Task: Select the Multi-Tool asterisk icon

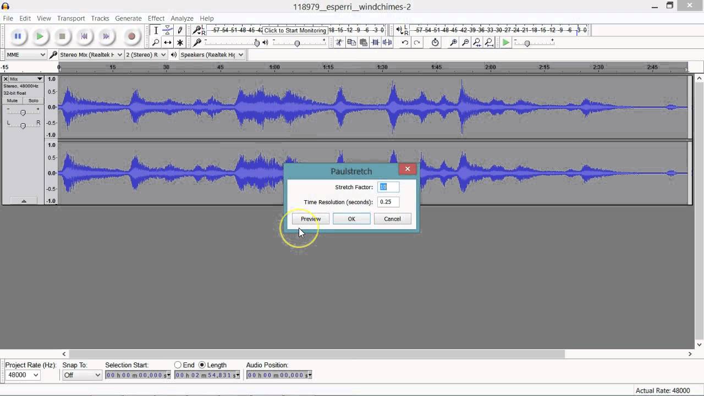Action: click(180, 42)
